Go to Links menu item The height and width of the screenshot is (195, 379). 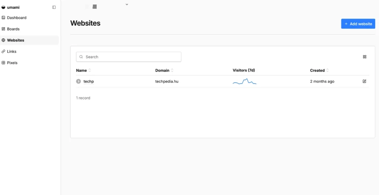point(11,51)
